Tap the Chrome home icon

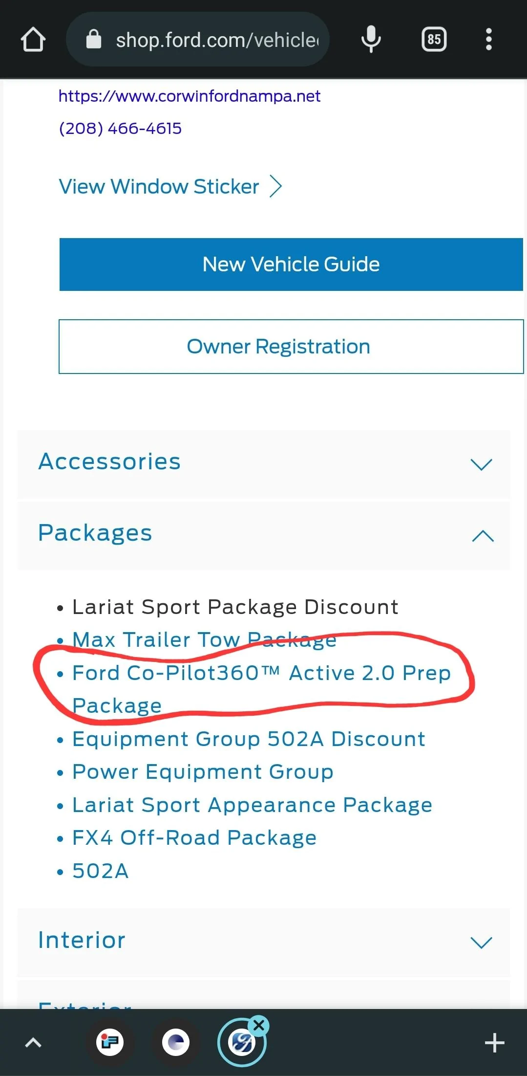coord(33,39)
